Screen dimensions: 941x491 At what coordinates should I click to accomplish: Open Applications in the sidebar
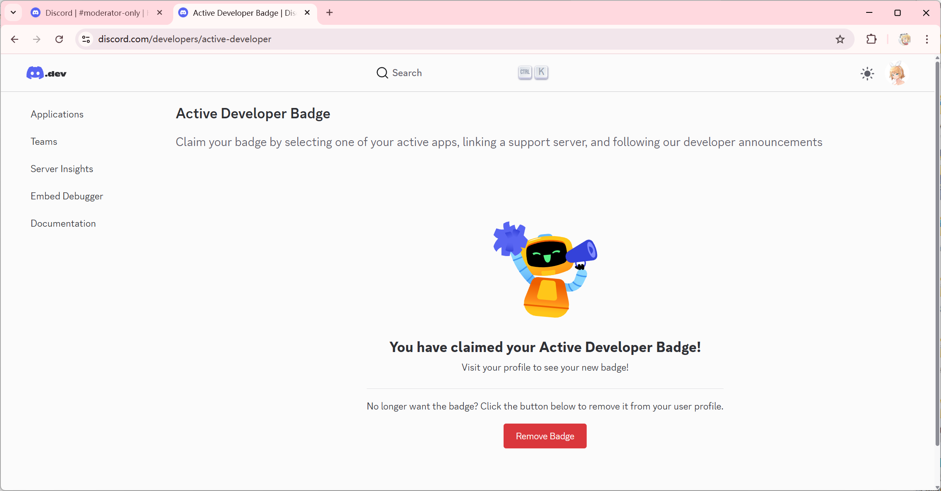point(57,114)
